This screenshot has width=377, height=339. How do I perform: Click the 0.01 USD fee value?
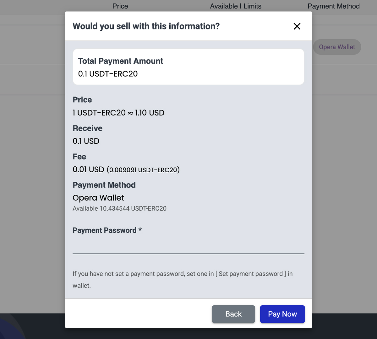[88, 169]
